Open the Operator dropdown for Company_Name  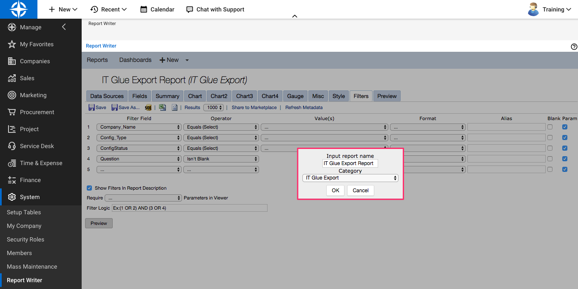221,126
